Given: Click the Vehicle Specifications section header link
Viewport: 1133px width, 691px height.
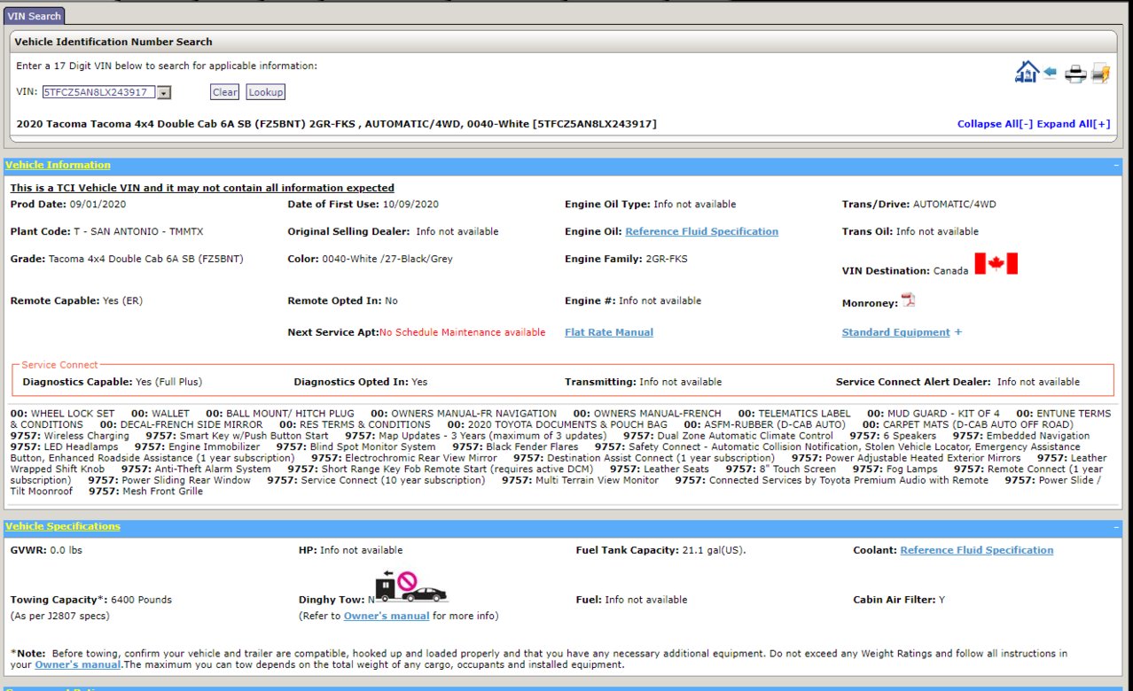Looking at the screenshot, I should (x=63, y=526).
